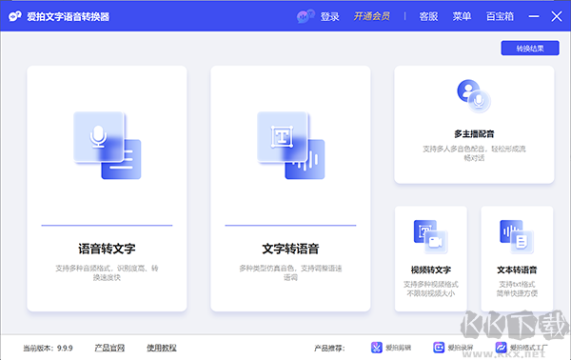Open the 爱拍格式工厂 product link text
Viewport: 571px width, 360px height.
(x=528, y=348)
